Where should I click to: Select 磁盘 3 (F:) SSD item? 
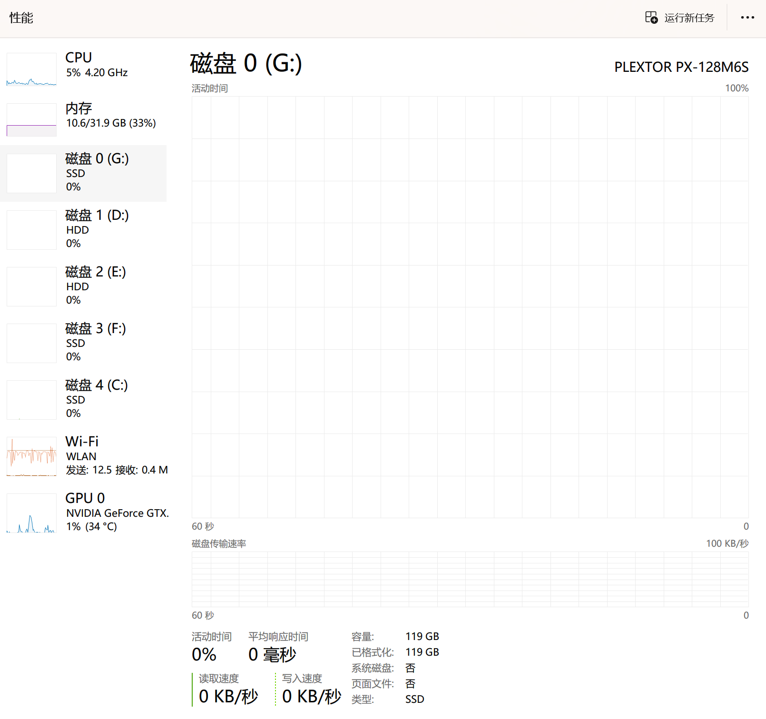pos(83,343)
